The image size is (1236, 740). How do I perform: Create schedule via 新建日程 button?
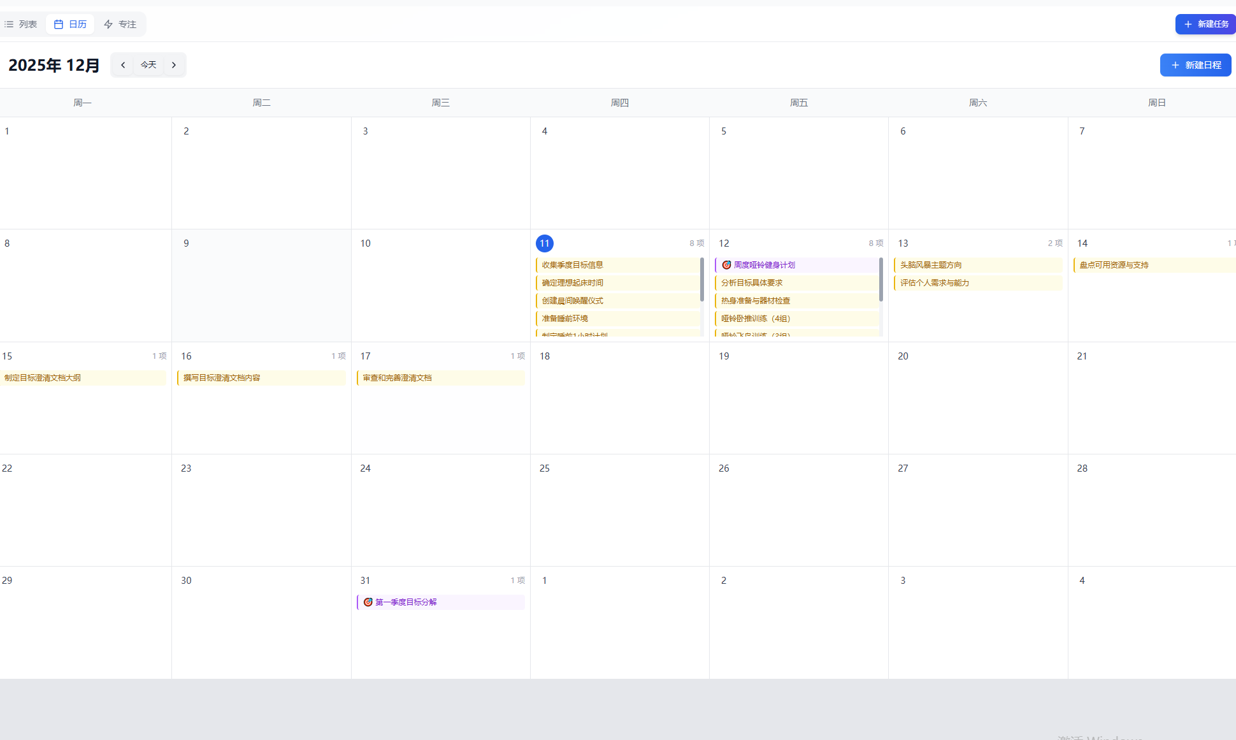point(1195,65)
